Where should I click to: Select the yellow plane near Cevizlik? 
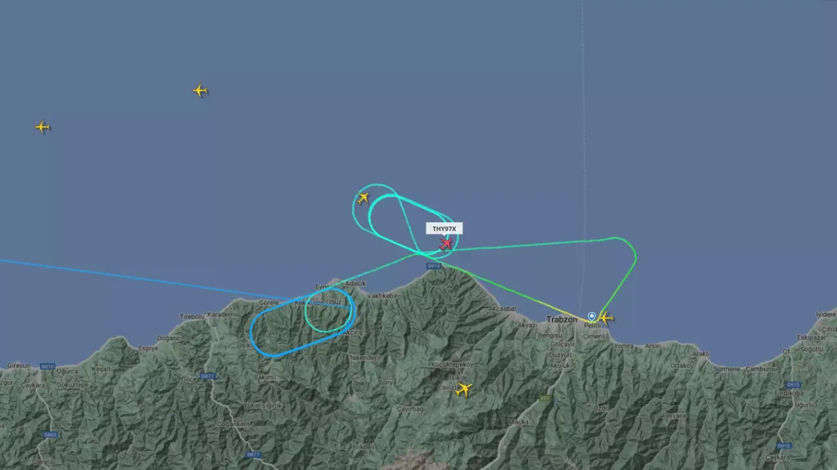coord(464,390)
